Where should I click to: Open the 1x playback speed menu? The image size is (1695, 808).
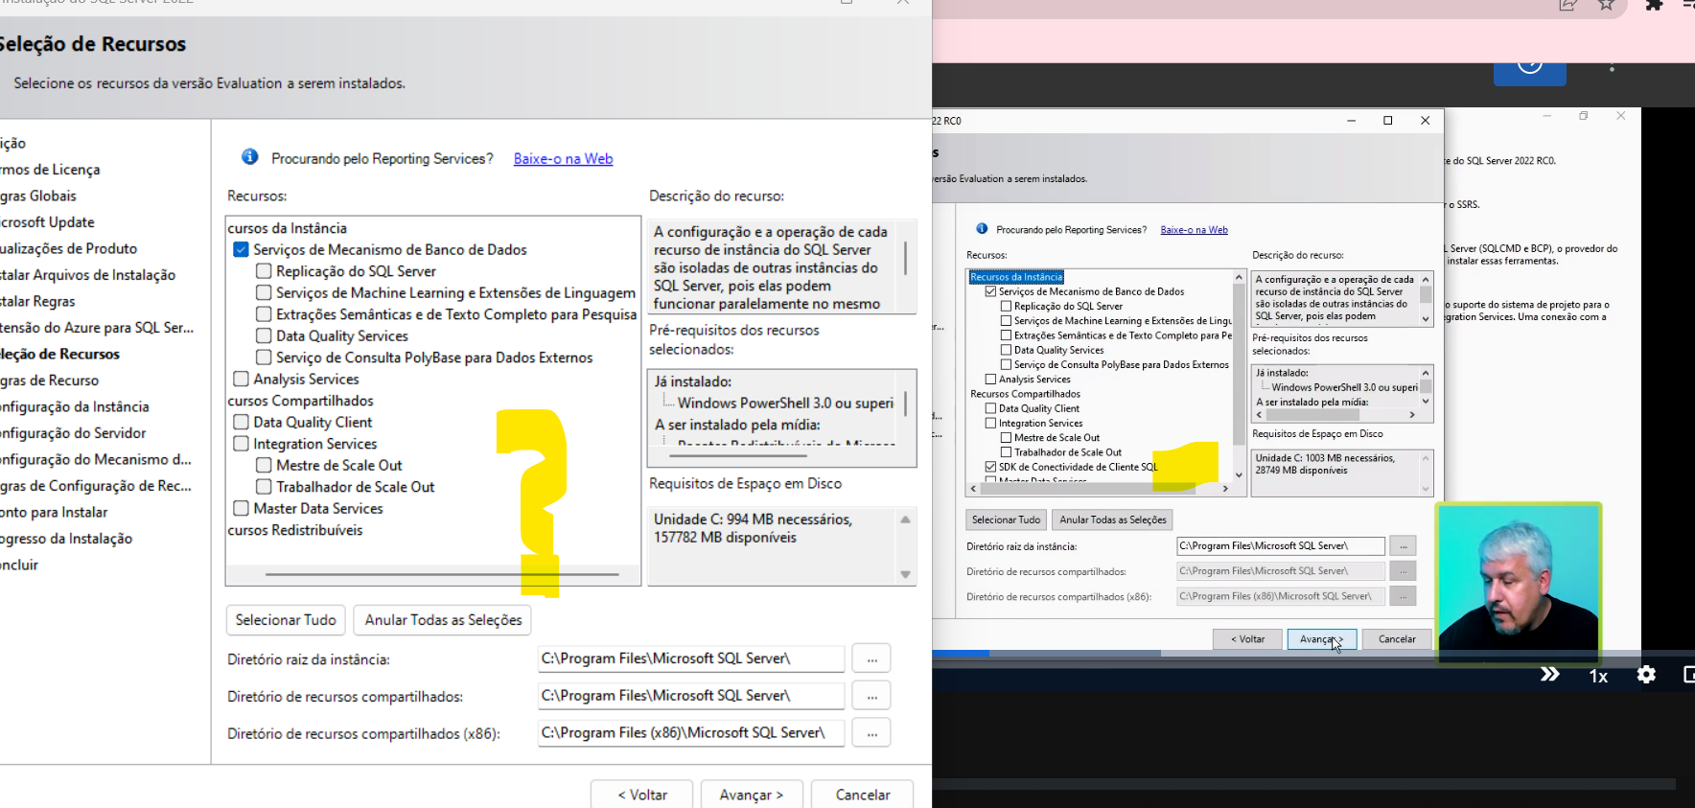[x=1598, y=676]
